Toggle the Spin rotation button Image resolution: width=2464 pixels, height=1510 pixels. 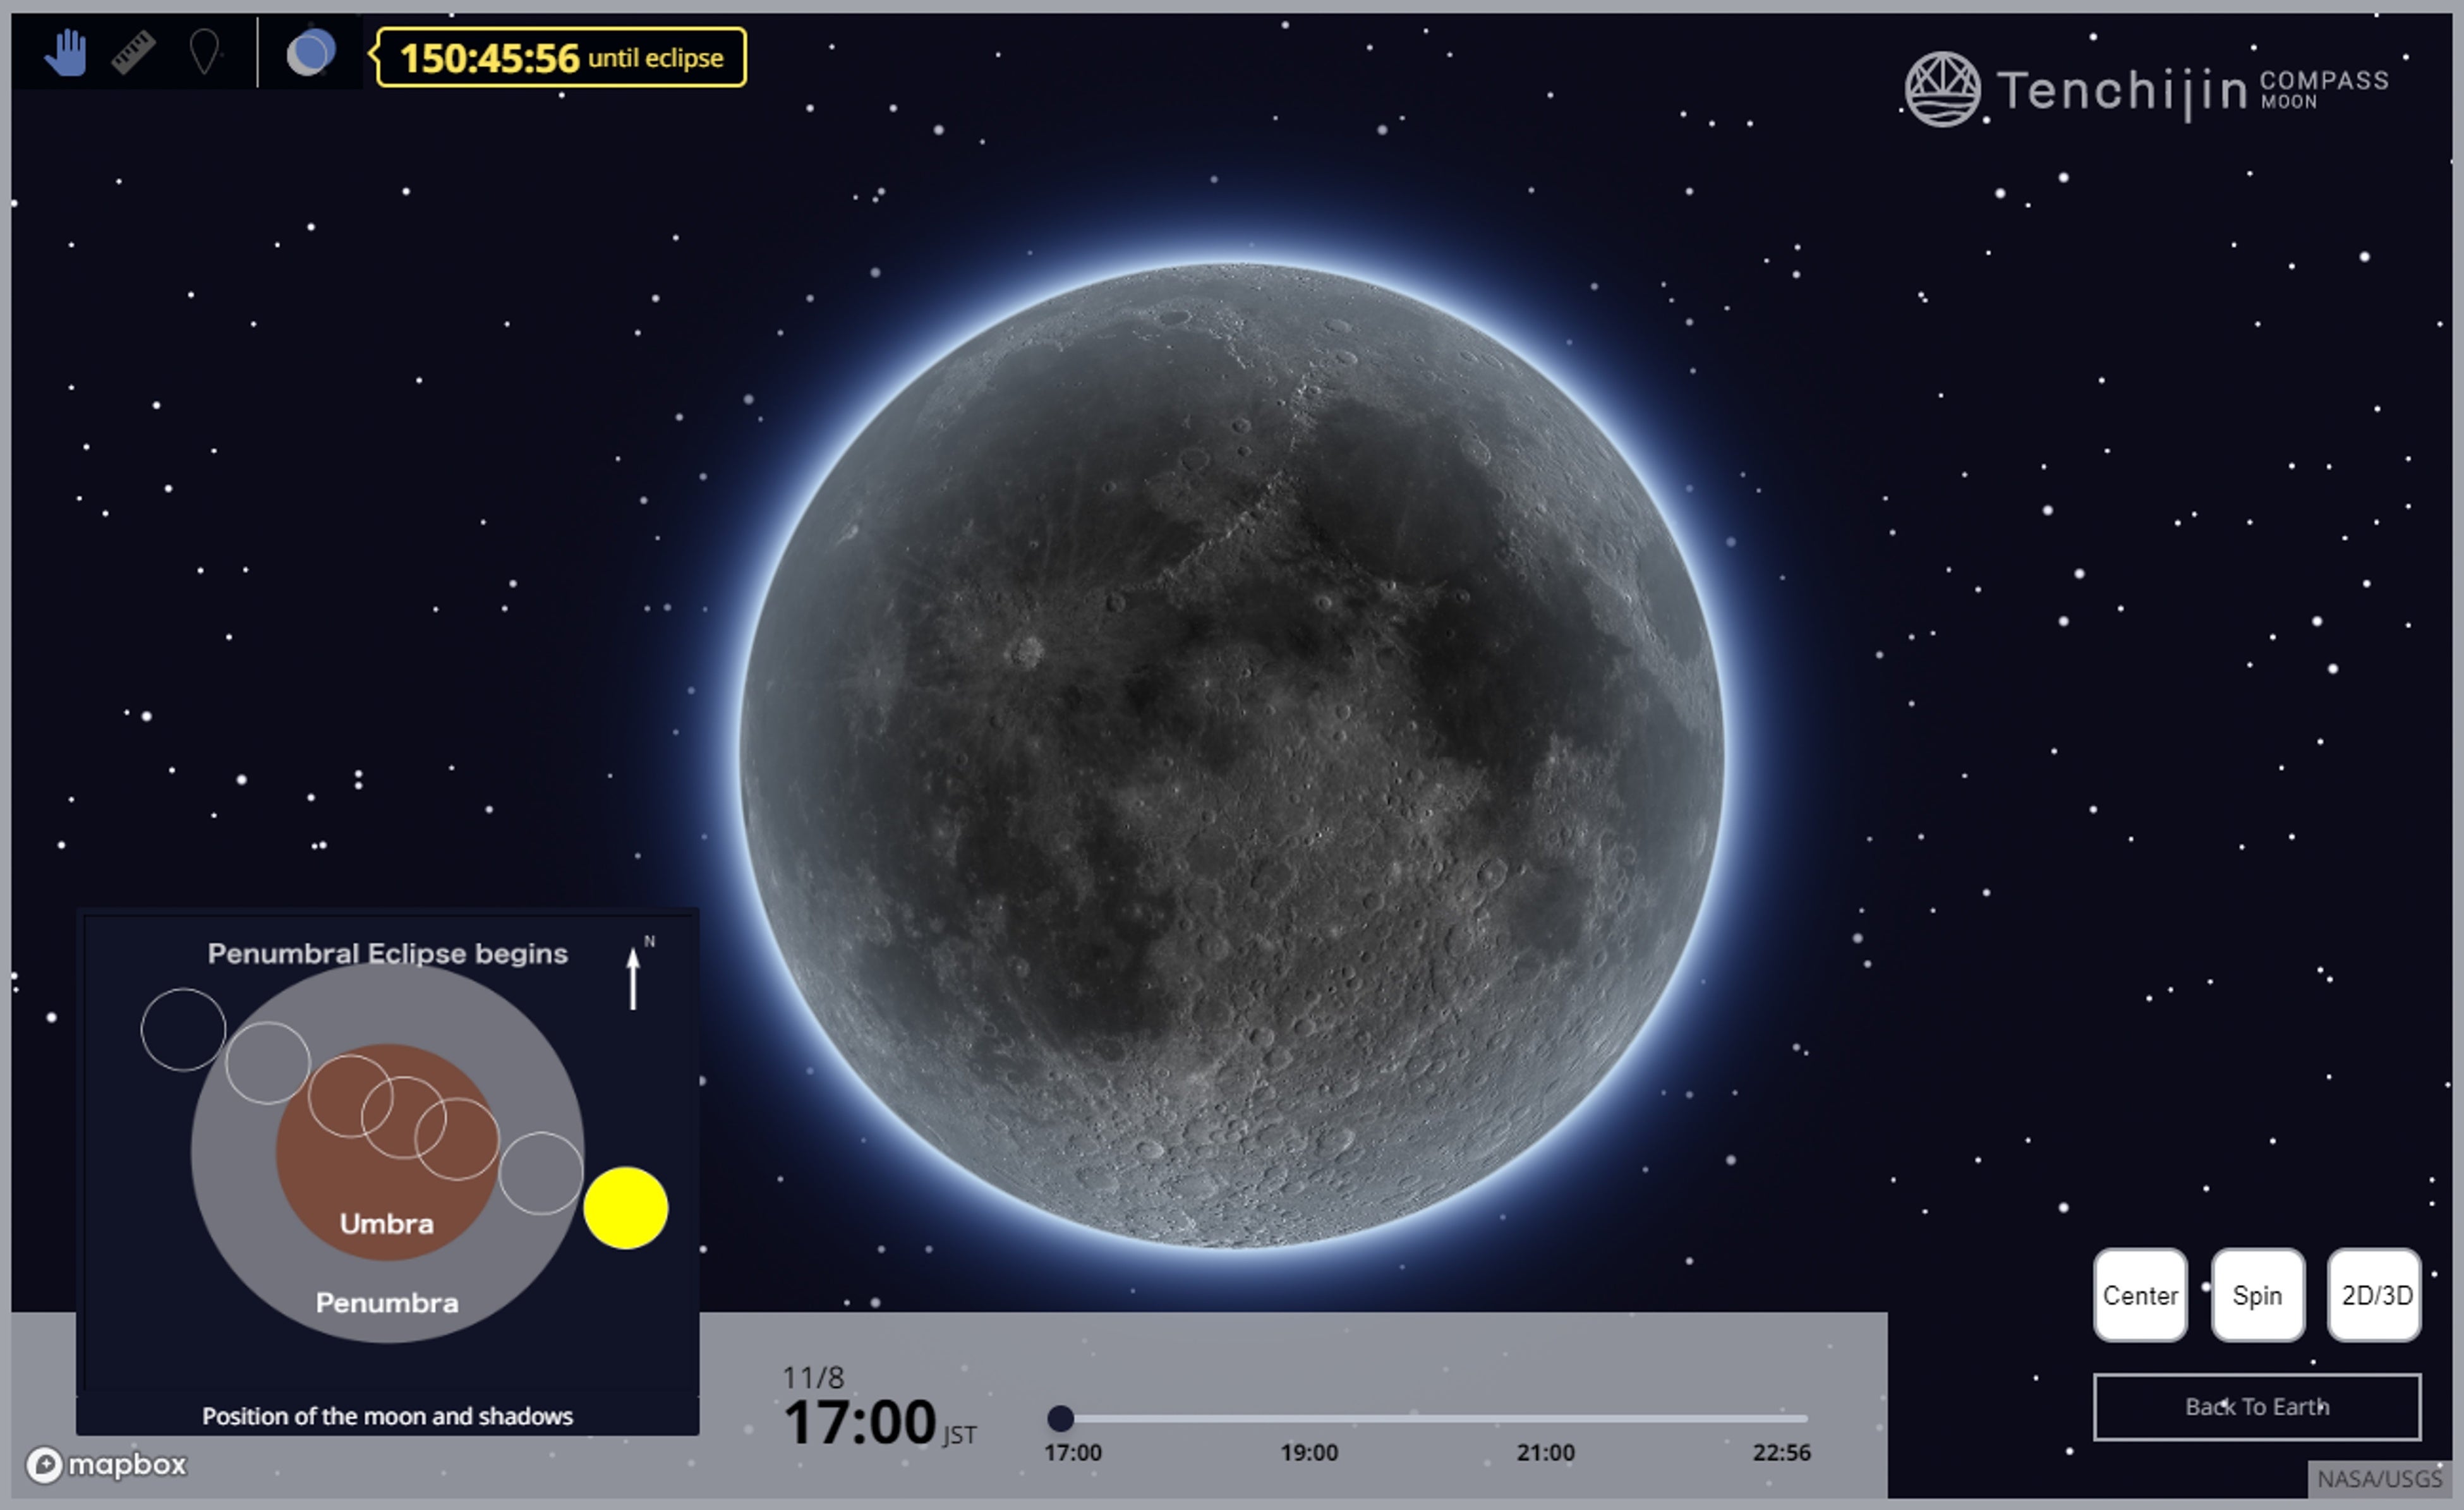coord(2257,1295)
